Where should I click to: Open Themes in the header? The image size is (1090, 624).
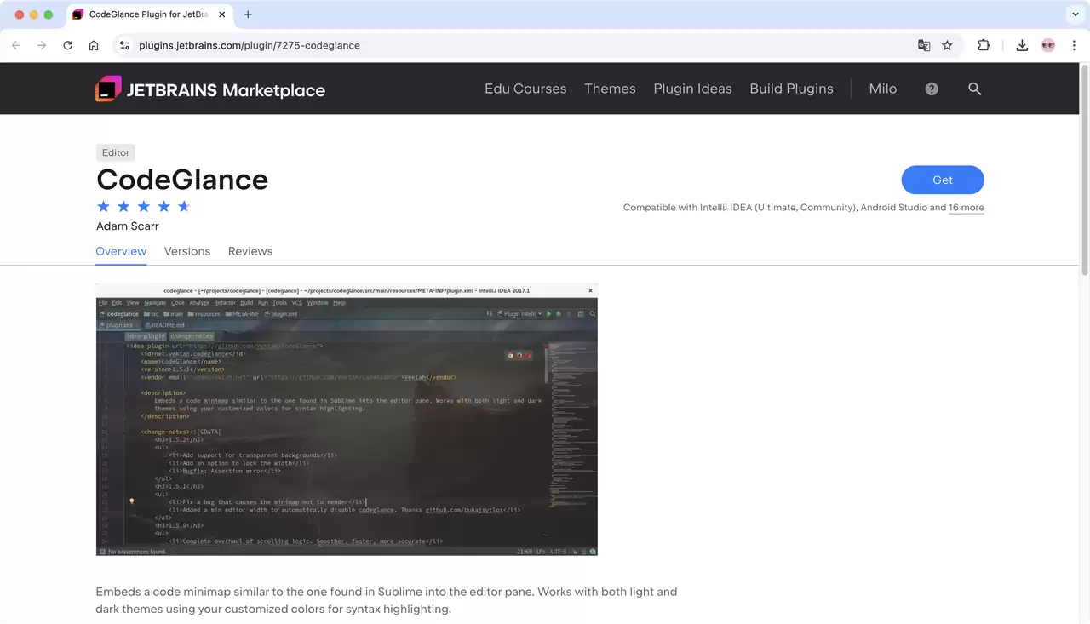pos(610,89)
